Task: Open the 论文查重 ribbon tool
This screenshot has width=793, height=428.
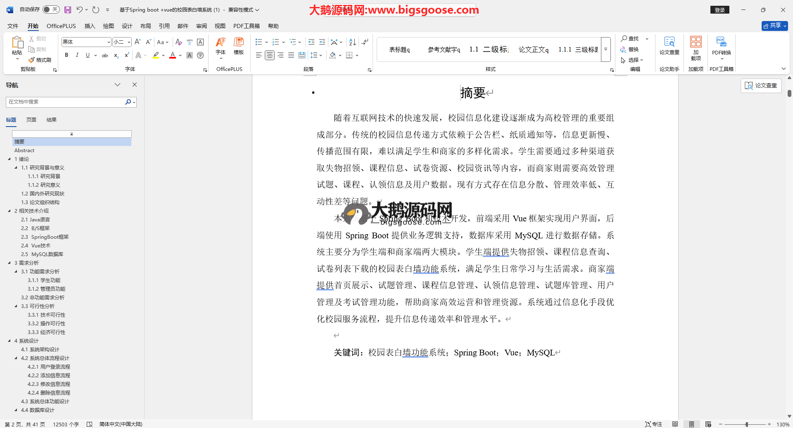Action: (669, 46)
